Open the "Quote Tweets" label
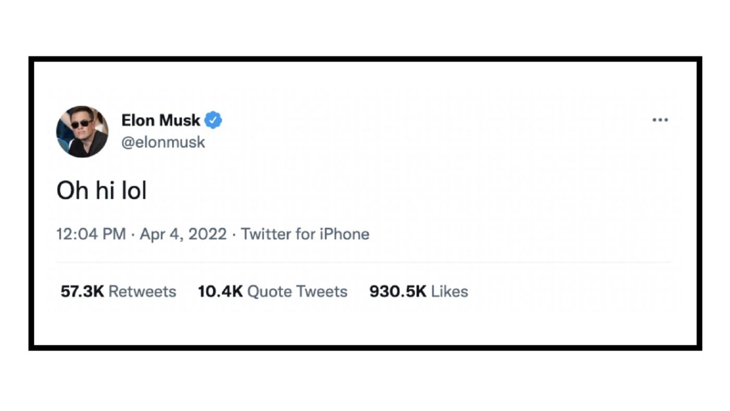This screenshot has width=730, height=411. pos(297,291)
